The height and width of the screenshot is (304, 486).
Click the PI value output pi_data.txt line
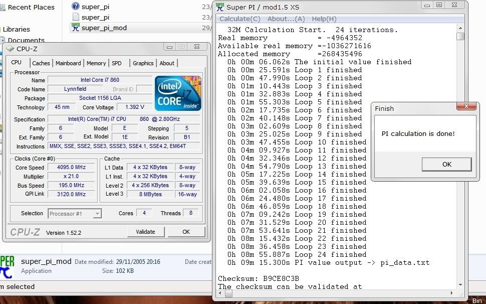329,263
